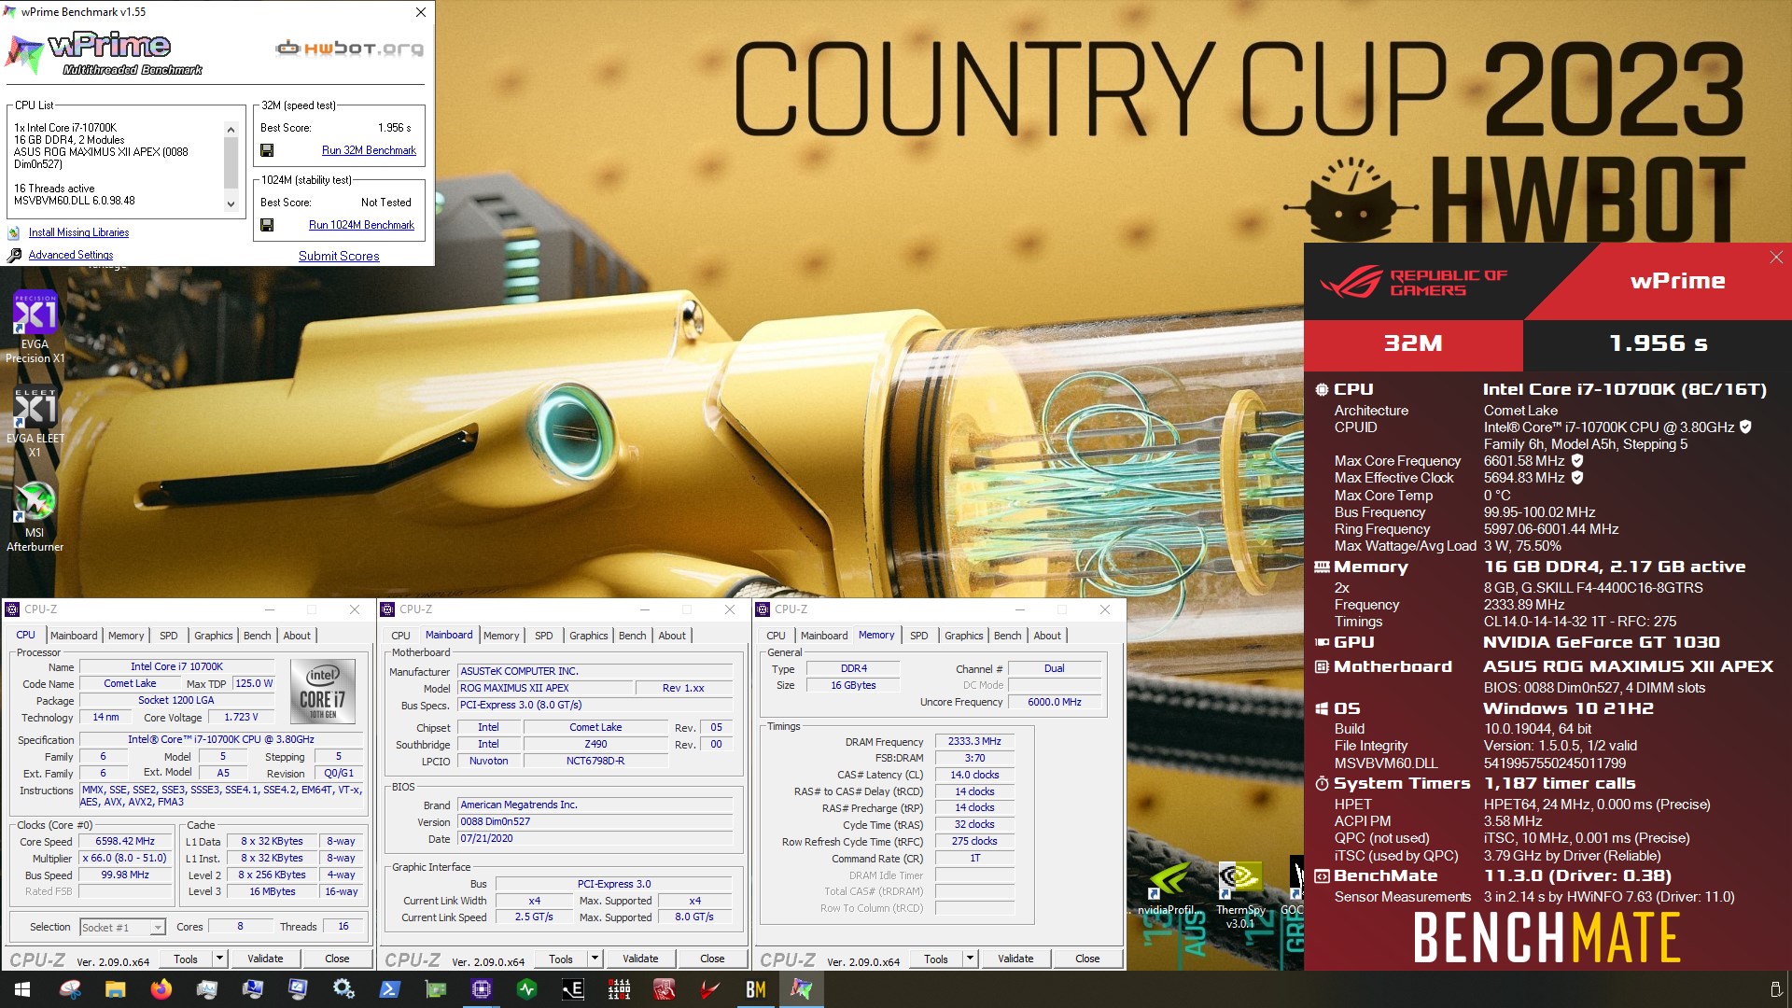The height and width of the screenshot is (1008, 1792).
Task: Click BIOS Version 0088 Dim0n527 field
Action: coord(595,822)
